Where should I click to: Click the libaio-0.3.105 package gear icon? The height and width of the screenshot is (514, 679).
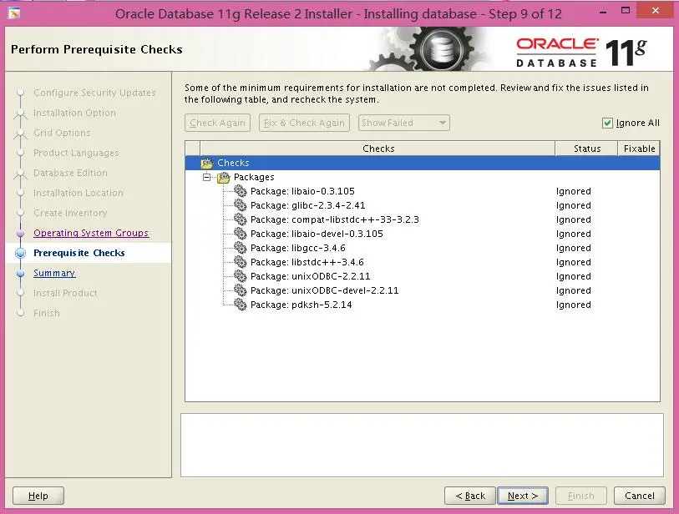241,191
